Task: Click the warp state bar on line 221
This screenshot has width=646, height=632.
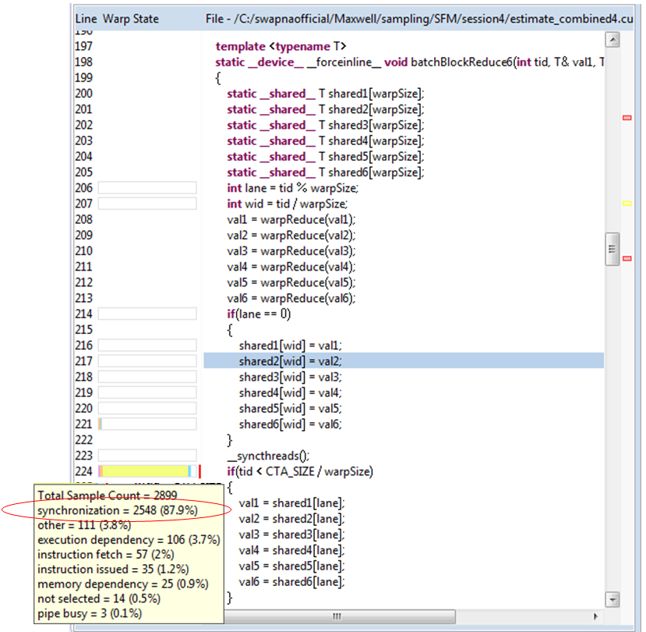Action: coord(147,424)
